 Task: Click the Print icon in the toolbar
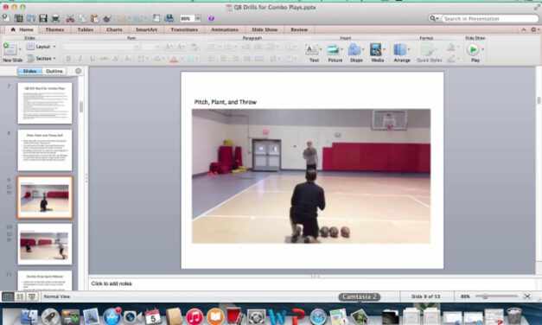[55, 18]
